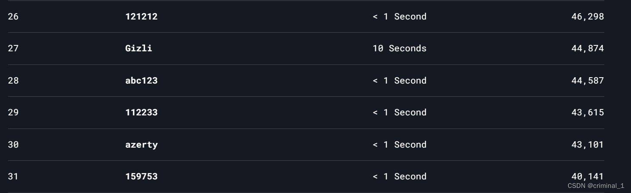Click the count value 43,101

point(587,145)
